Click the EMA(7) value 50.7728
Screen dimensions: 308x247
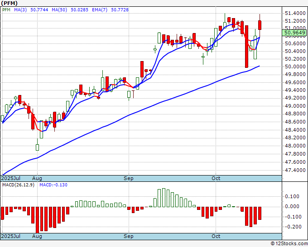coord(120,9)
